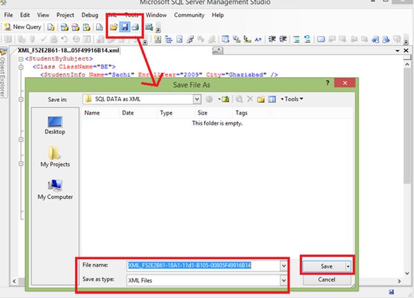Click the Increase Indent toolbar icon

283,39
